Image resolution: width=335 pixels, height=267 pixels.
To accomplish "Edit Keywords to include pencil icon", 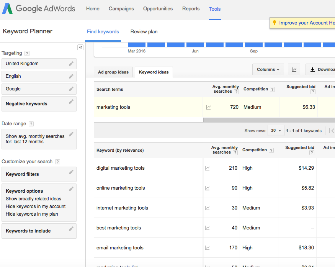I will [71, 229].
